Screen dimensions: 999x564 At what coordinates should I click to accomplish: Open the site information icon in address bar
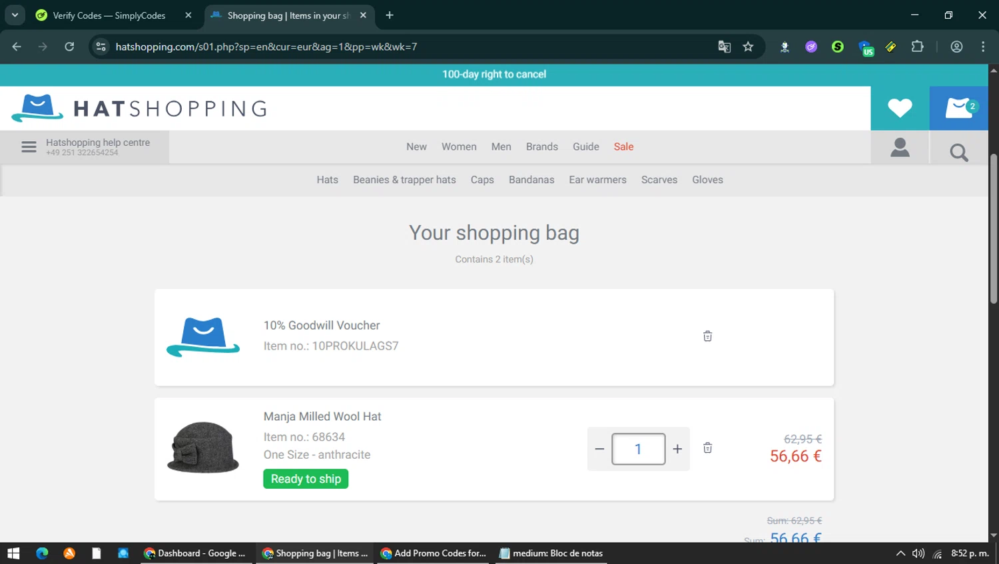101,47
